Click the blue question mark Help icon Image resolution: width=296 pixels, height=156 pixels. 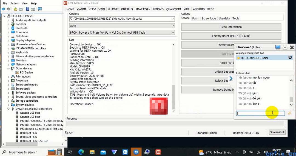coord(28,9)
